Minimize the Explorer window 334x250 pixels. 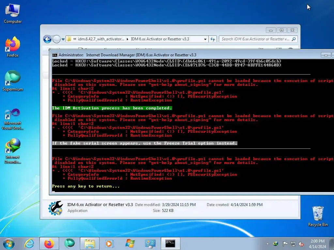[x=271, y=30]
